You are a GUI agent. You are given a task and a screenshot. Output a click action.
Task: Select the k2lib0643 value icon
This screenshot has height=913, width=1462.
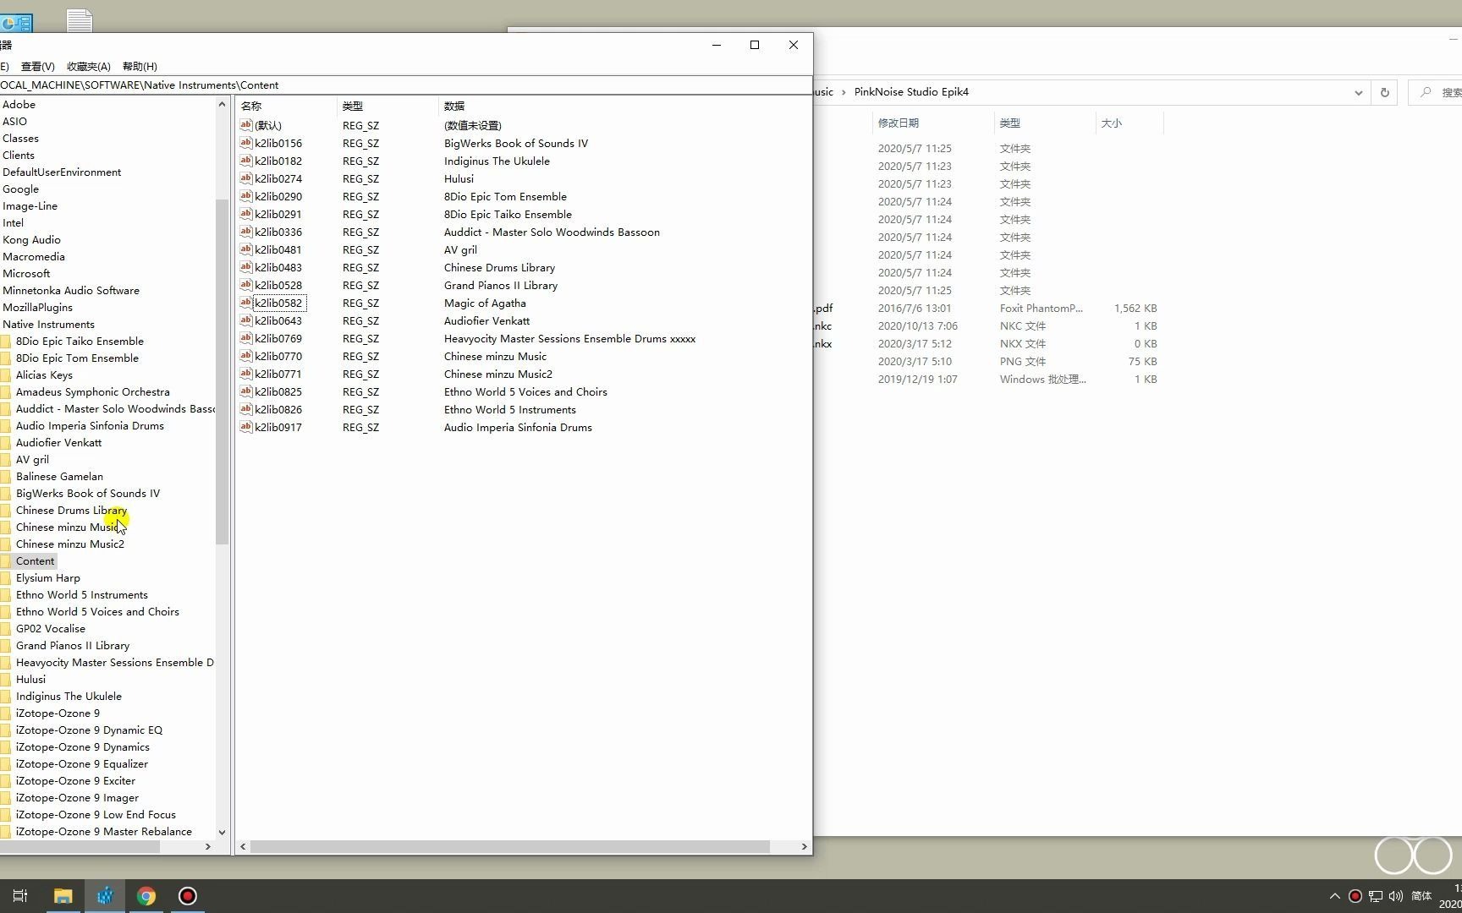click(x=246, y=320)
